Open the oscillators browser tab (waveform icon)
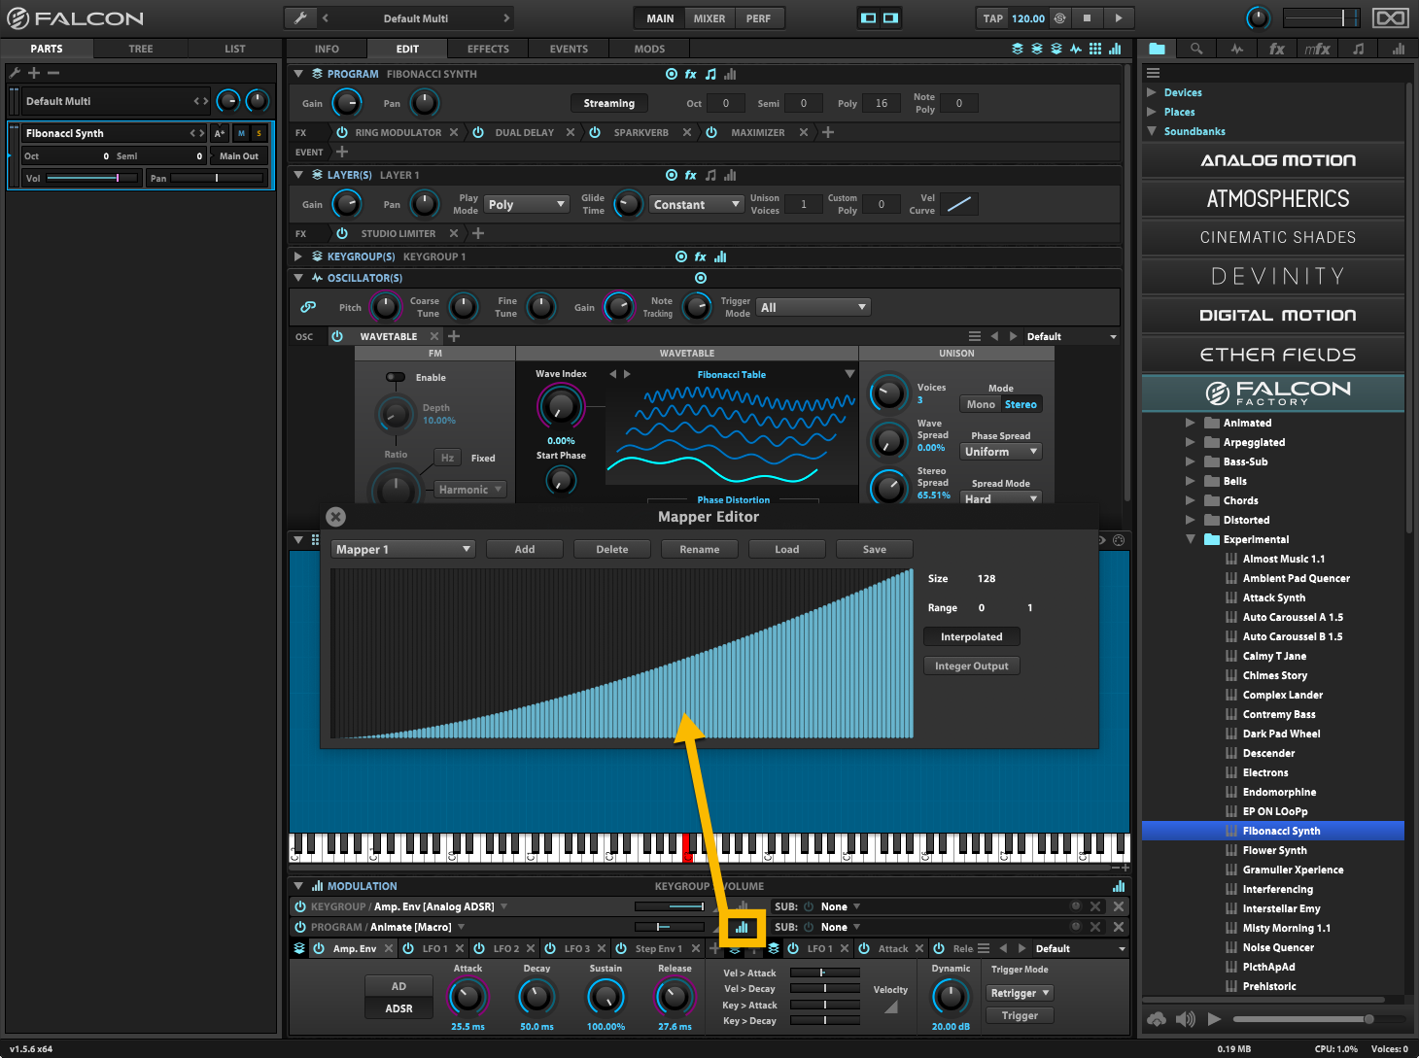This screenshot has height=1058, width=1419. (1236, 49)
